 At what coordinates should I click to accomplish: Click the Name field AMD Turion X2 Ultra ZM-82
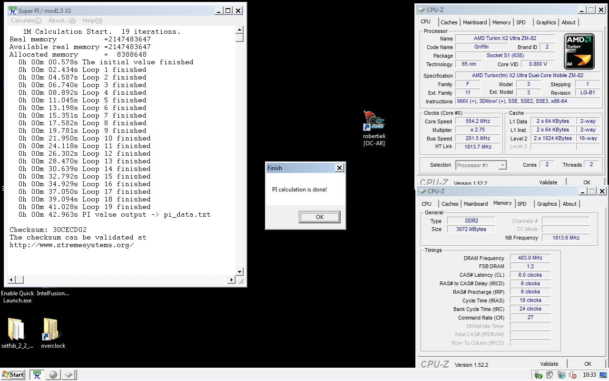(505, 39)
